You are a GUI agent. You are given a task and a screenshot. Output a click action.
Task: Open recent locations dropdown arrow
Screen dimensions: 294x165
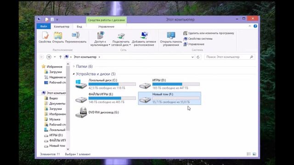[55, 57]
